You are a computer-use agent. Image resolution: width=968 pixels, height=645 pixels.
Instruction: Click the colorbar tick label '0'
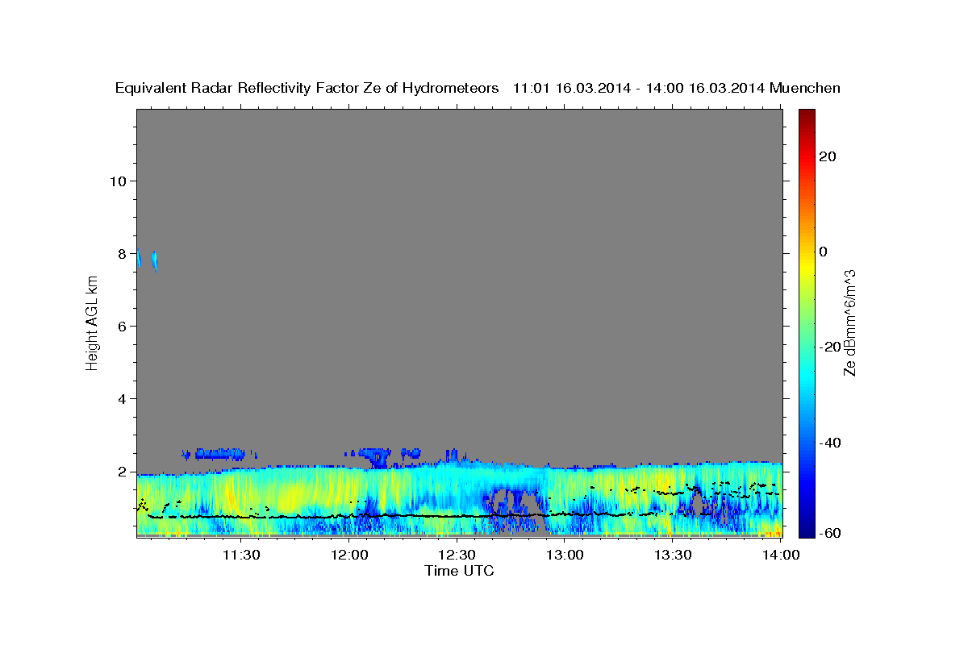(x=823, y=252)
